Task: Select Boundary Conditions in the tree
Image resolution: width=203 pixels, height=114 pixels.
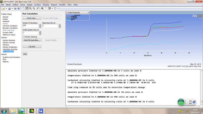Action: coord(10,28)
